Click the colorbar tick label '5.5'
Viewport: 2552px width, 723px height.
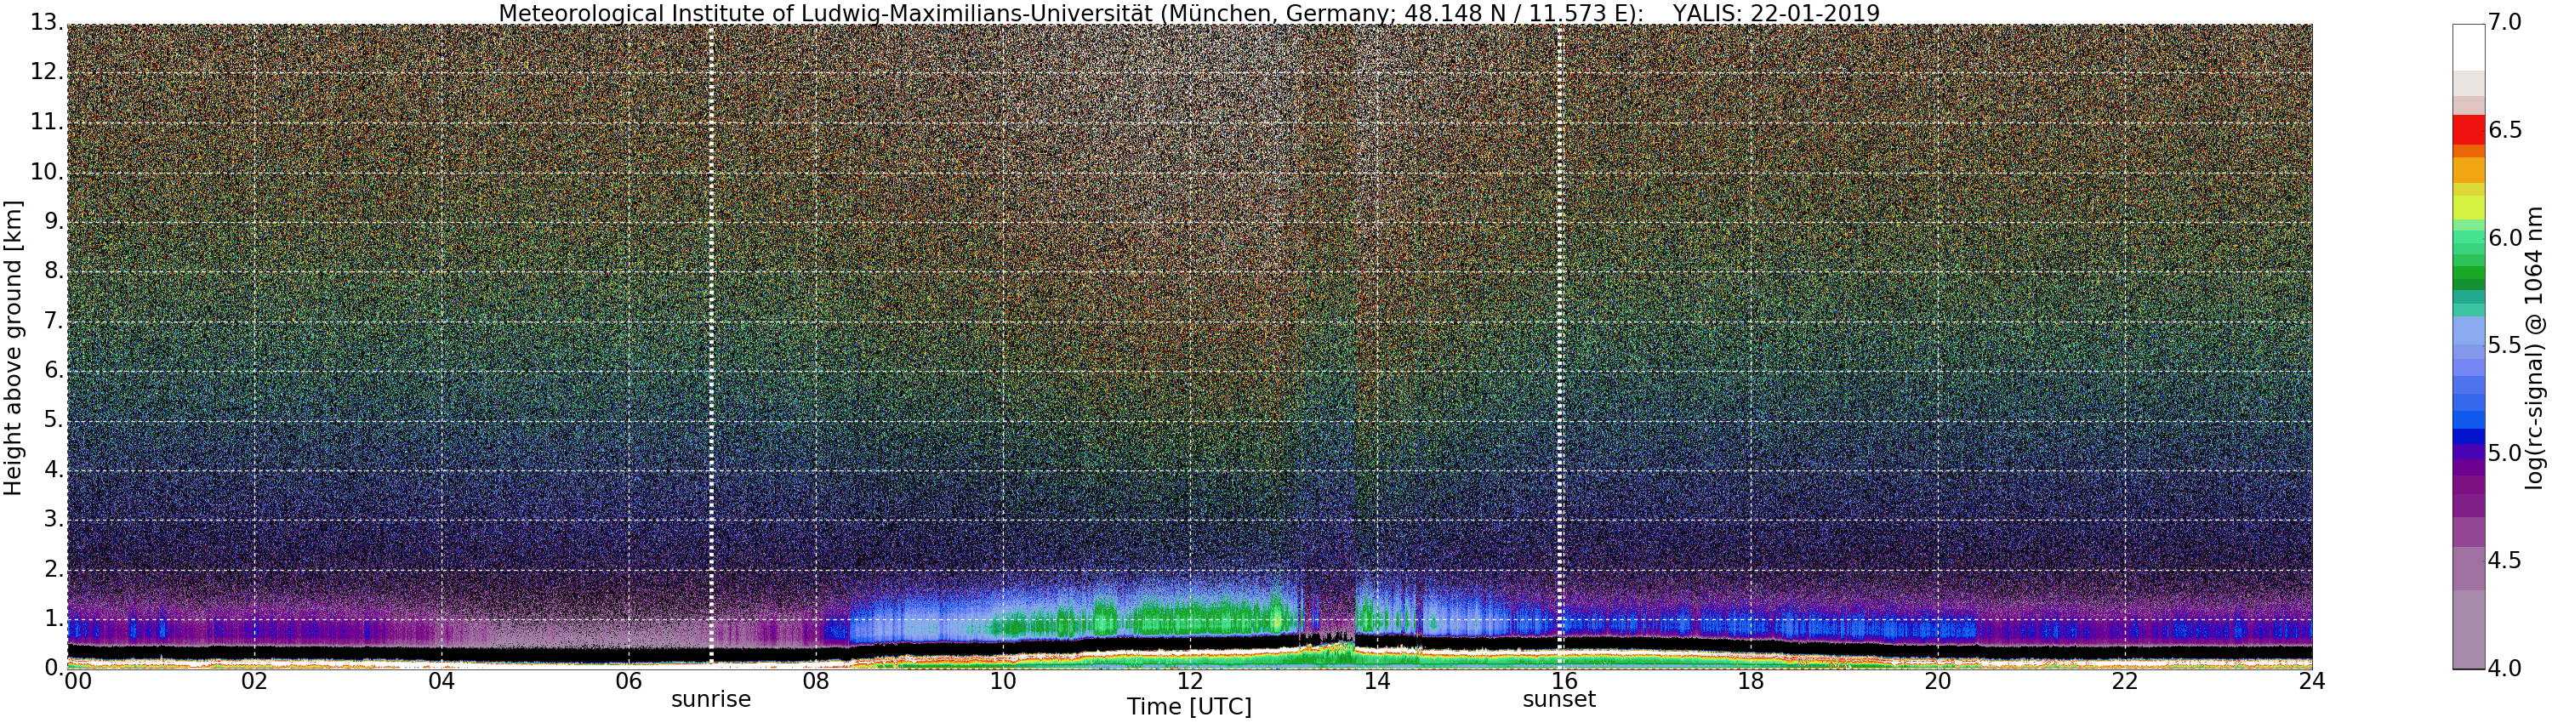click(x=2504, y=345)
